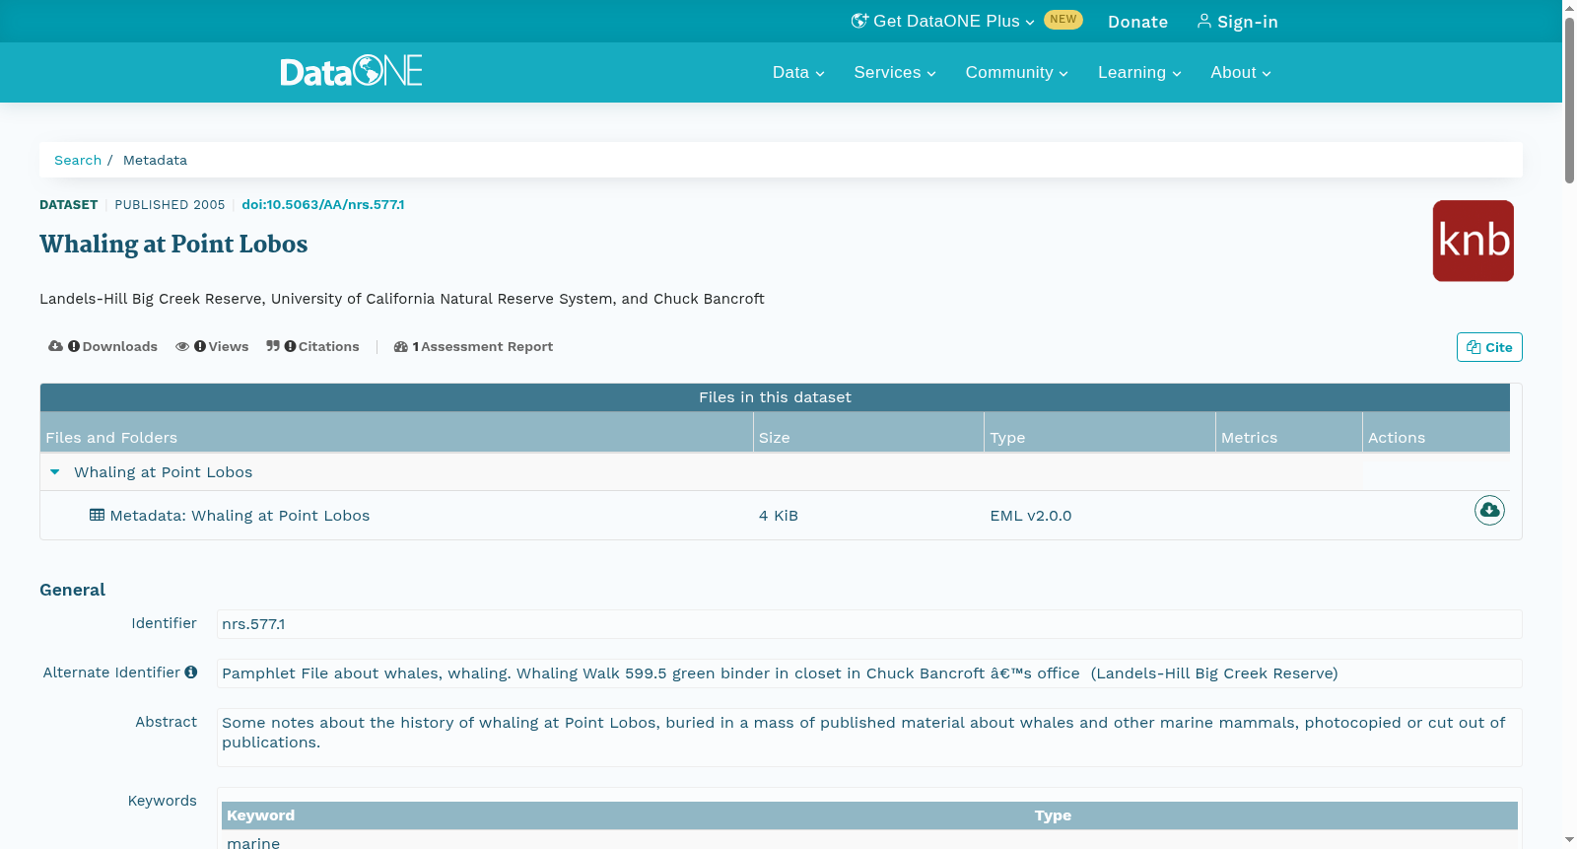Click the EML v2.0.0 type value

[x=1031, y=516]
